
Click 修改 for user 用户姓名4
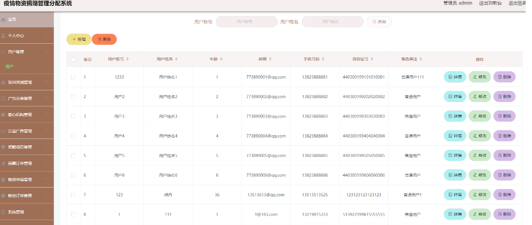[x=480, y=136]
